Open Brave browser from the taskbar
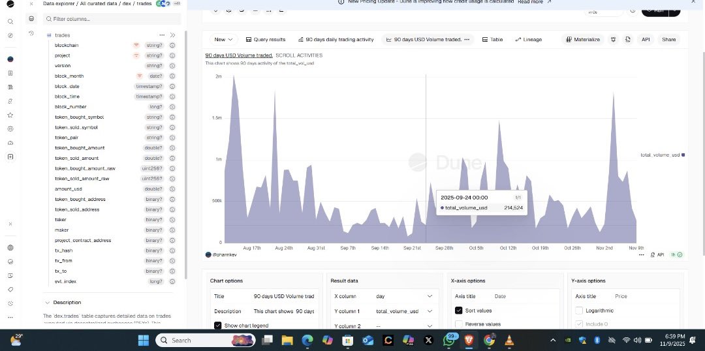The height and width of the screenshot is (351, 705). coord(469,340)
